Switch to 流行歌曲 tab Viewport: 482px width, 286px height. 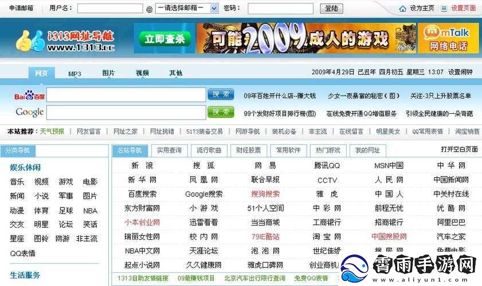(x=209, y=150)
